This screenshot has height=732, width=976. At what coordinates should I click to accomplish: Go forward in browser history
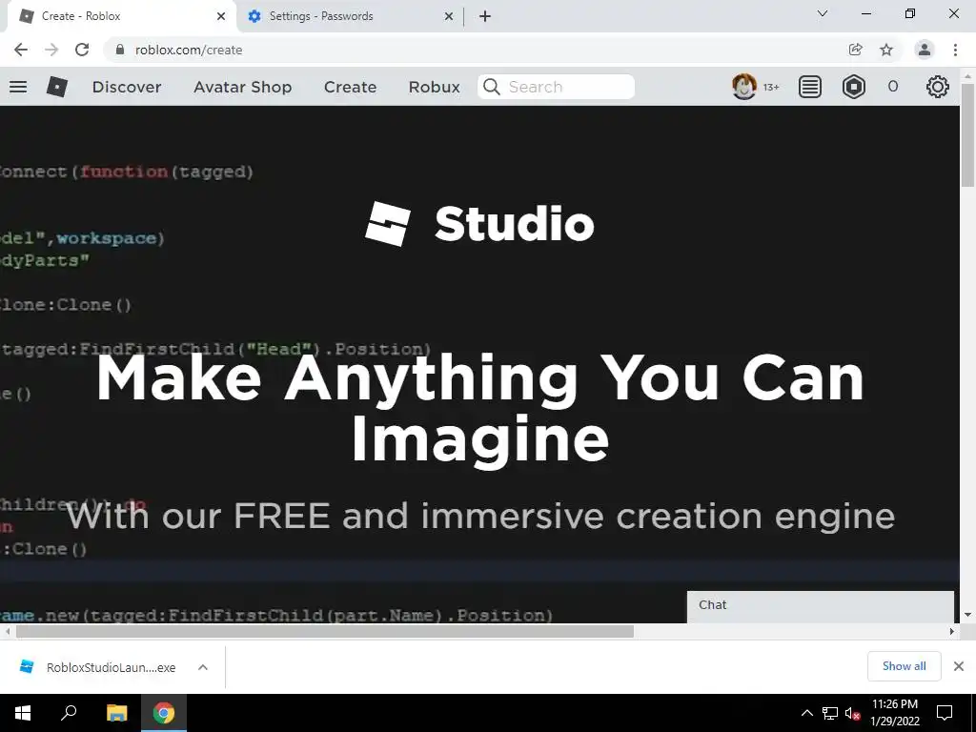point(51,50)
